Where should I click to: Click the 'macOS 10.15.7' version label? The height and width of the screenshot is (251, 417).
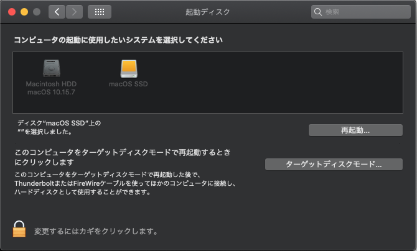(x=51, y=92)
